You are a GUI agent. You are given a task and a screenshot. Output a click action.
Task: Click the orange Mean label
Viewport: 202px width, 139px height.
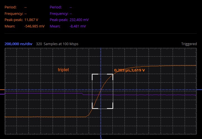(x=10, y=26)
